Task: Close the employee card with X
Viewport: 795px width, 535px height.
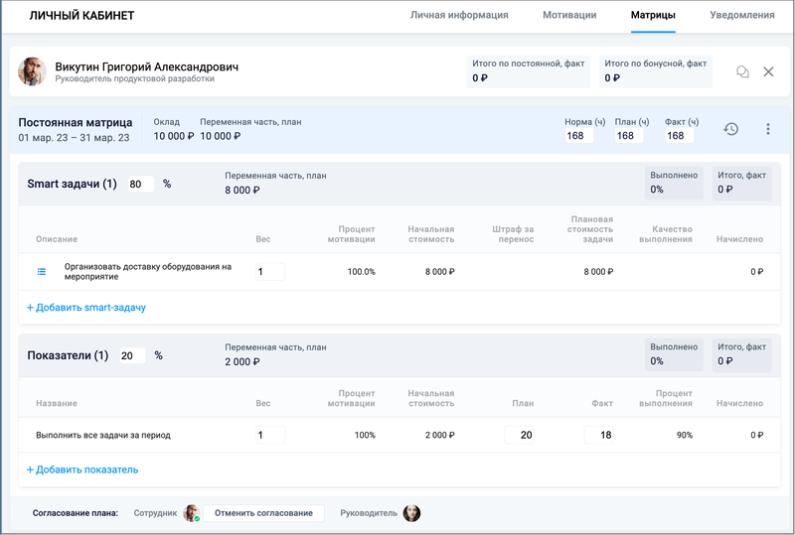Action: click(768, 71)
